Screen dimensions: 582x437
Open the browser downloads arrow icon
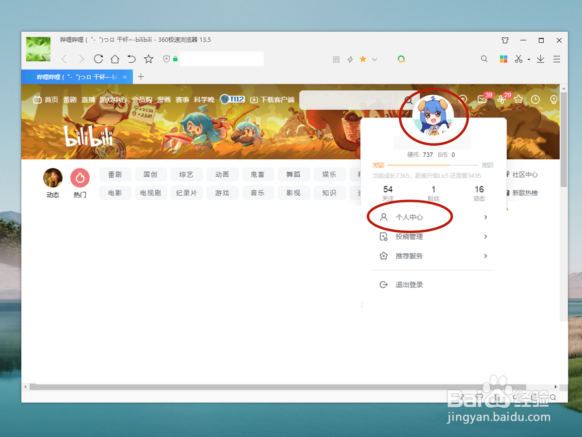click(541, 59)
